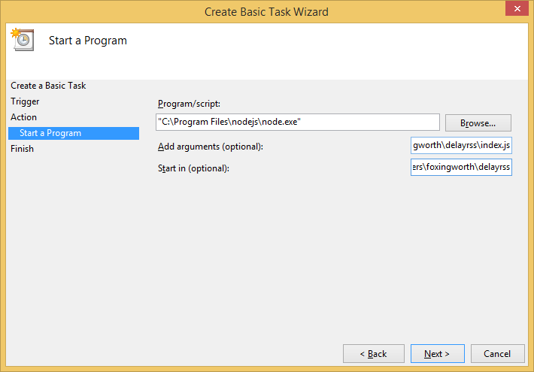
Task: Select the Start a Program step
Action: click(x=74, y=133)
